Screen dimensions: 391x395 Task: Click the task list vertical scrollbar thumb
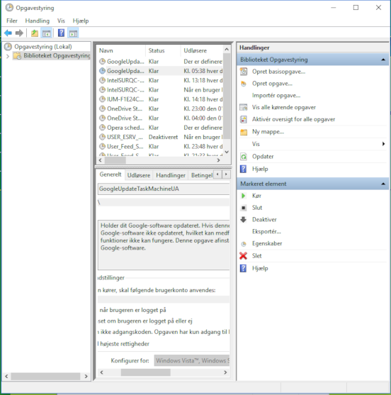click(x=227, y=96)
